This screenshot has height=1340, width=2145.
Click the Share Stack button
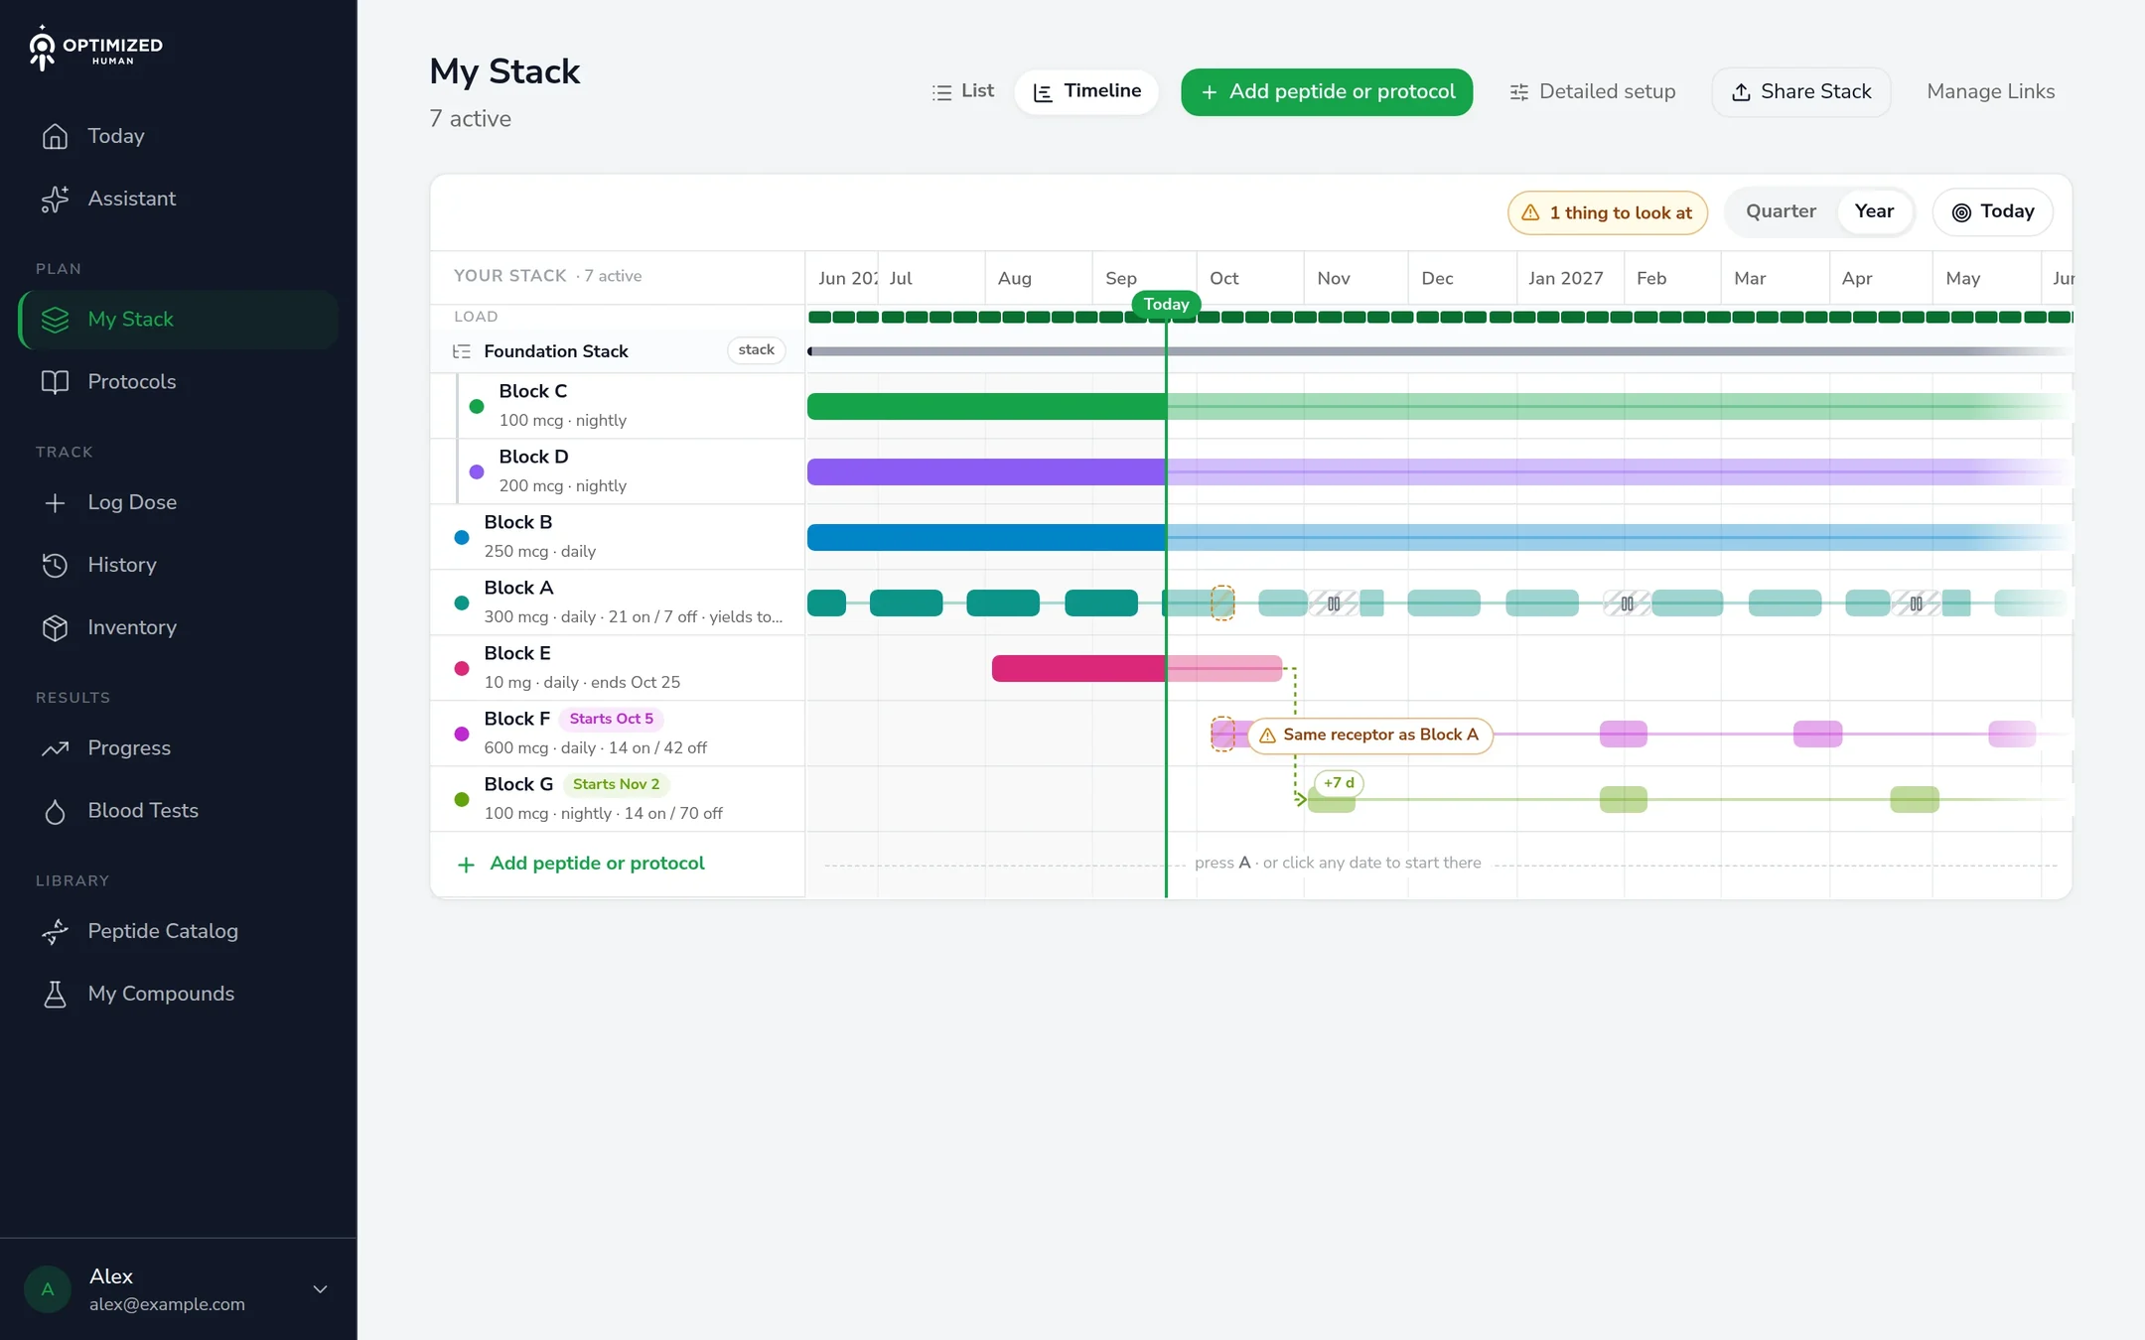(x=1801, y=92)
